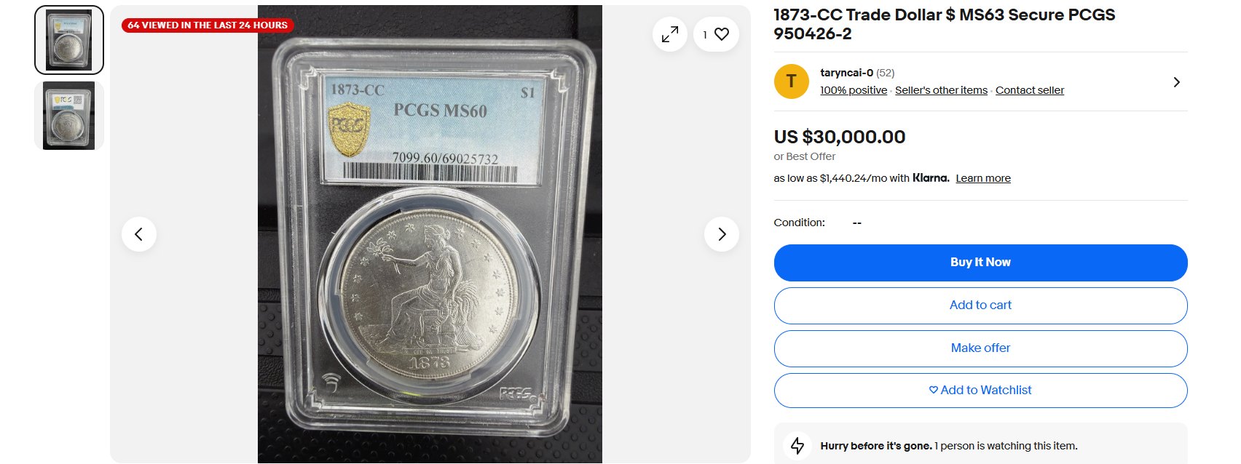Click seller name taryncai-0
The height and width of the screenshot is (464, 1241).
(x=846, y=73)
